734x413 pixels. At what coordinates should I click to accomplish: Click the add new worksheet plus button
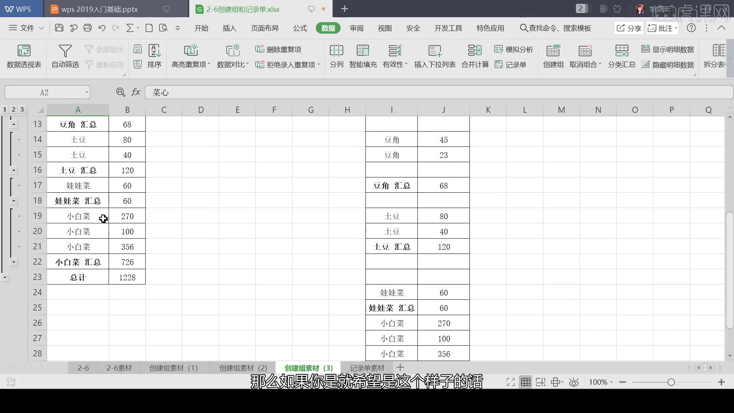(x=400, y=367)
